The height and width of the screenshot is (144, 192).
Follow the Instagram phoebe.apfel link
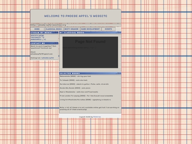[48, 58]
